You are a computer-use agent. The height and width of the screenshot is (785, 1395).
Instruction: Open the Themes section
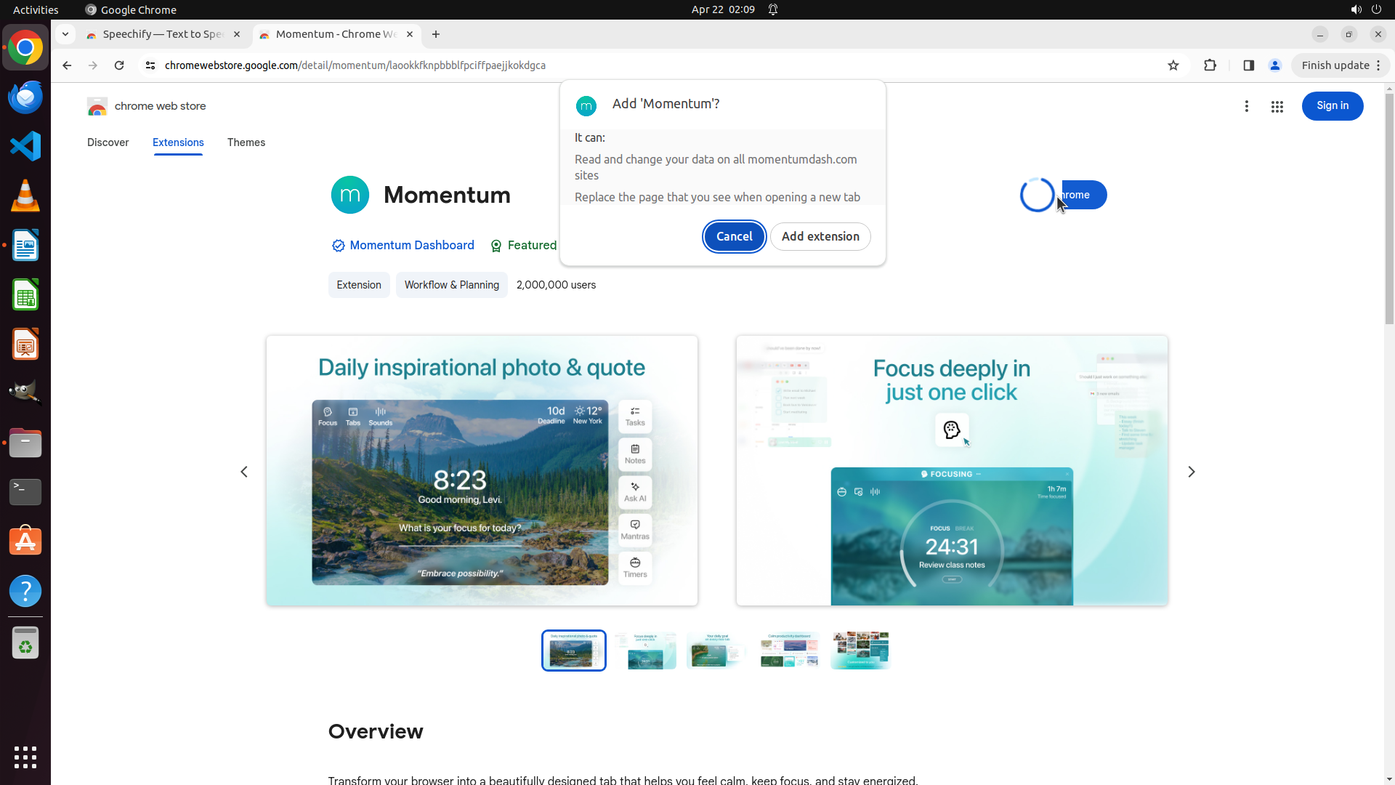246,142
